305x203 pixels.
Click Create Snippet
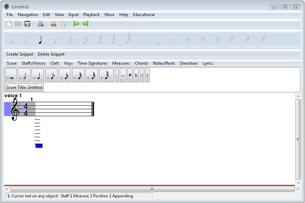pyautogui.click(x=20, y=54)
